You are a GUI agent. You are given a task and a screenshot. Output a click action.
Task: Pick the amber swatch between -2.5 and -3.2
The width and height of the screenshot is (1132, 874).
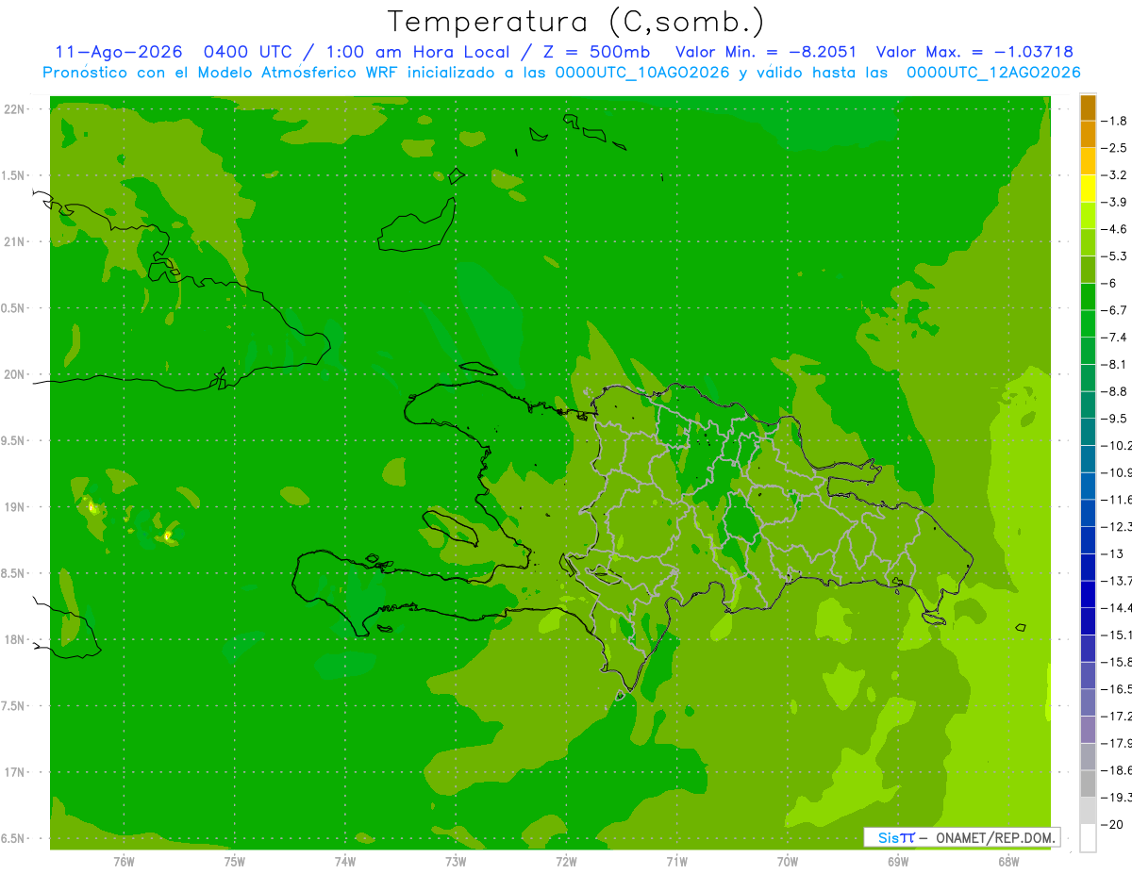pos(1088,161)
